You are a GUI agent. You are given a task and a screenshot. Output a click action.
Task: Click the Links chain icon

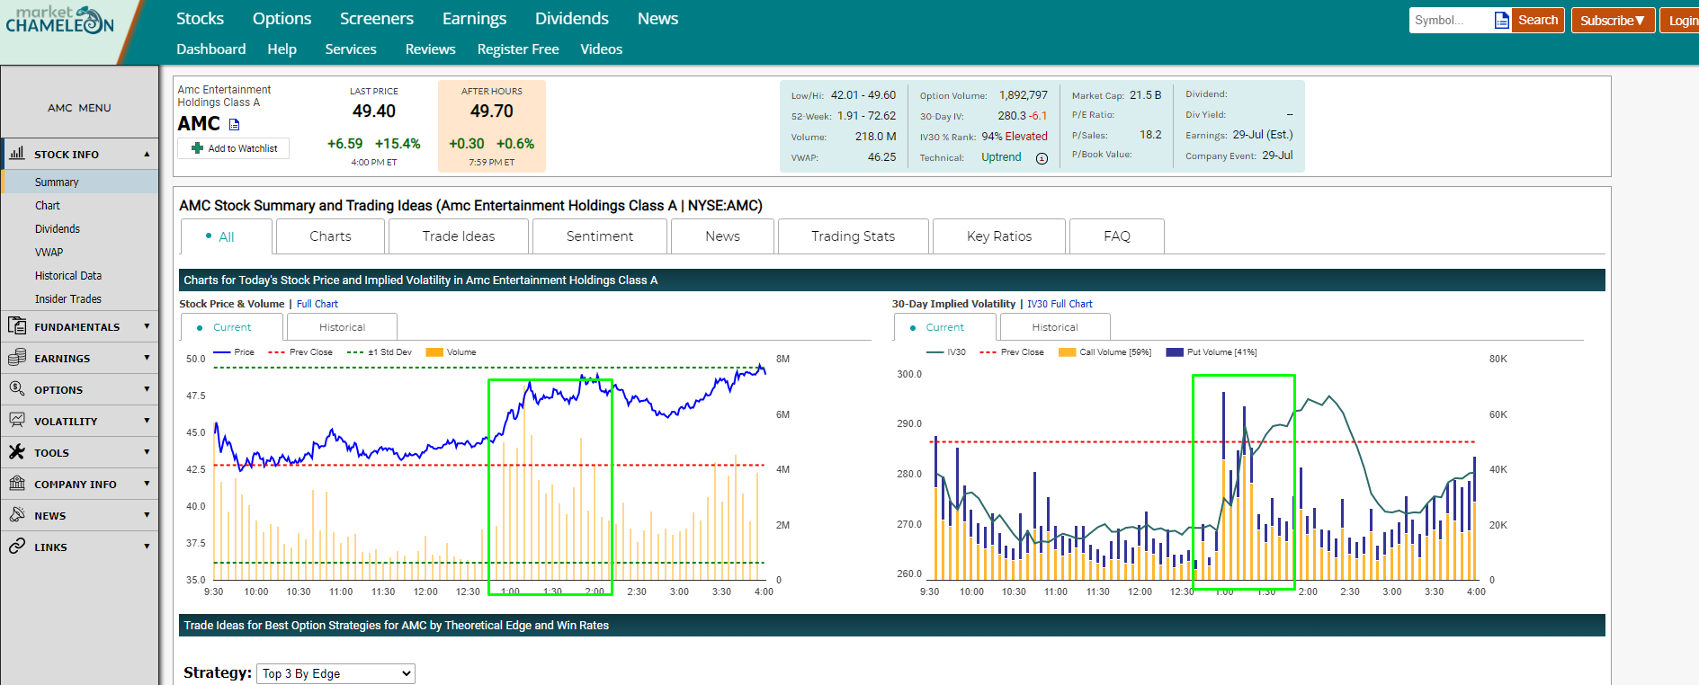coord(17,546)
